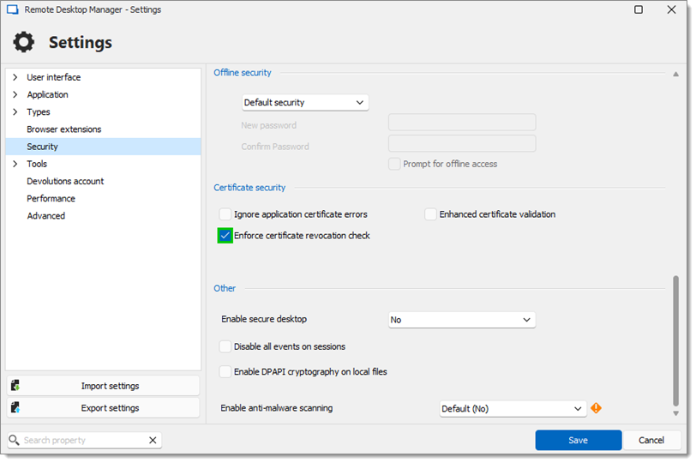Maximize the Settings window
This screenshot has height=463, width=696.
[x=639, y=9]
